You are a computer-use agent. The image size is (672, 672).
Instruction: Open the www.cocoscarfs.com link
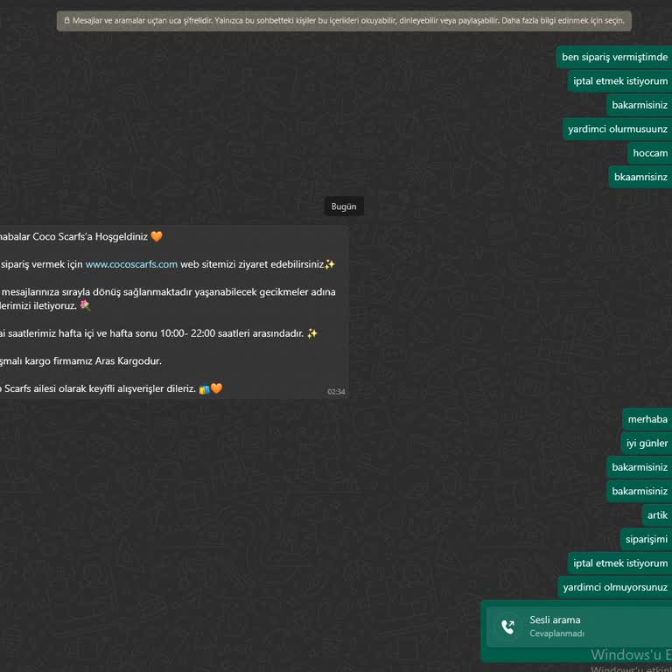point(131,264)
